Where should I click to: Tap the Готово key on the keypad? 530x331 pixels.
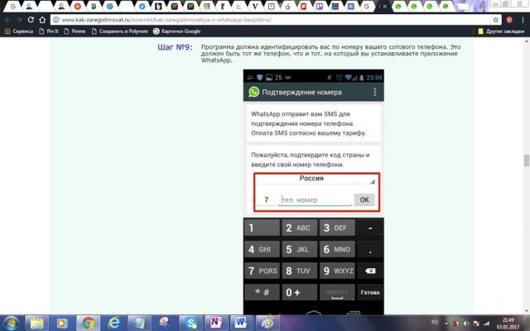(x=370, y=292)
